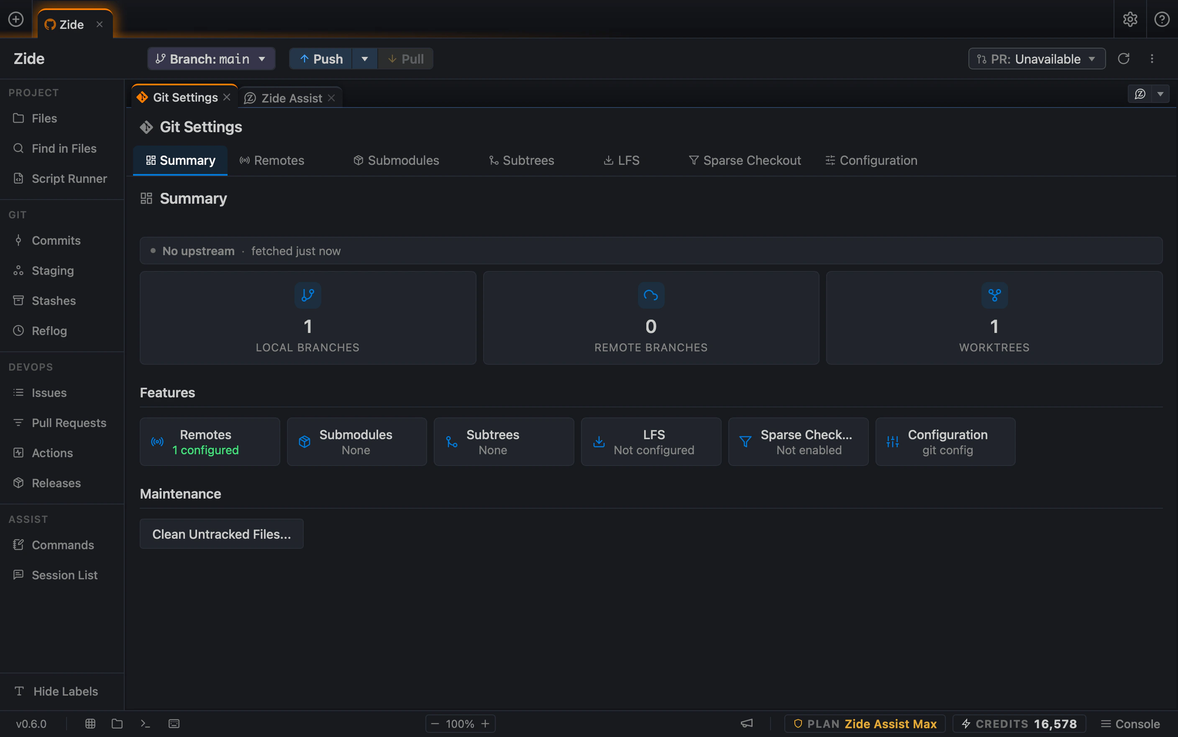
Task: Click the Pull button
Action: (x=405, y=59)
